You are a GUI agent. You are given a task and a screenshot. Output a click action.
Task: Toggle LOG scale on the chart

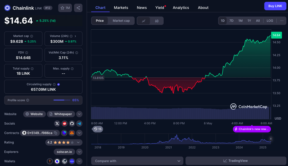point(270,21)
